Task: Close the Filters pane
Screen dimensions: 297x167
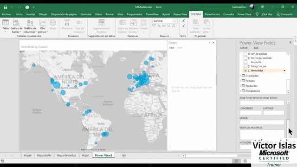Action: 213,43
